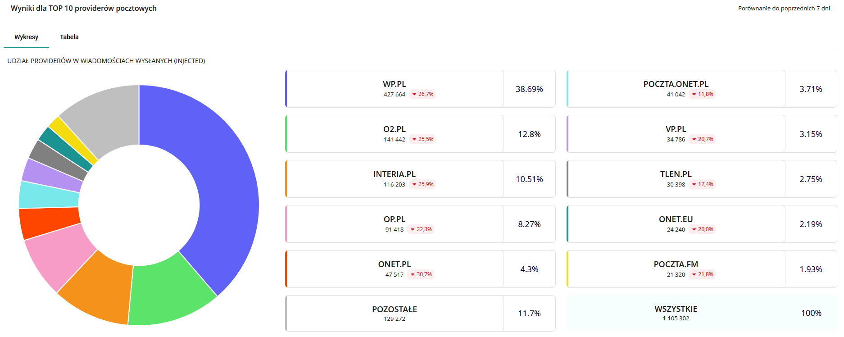Click the 30,7% down-arrow badge on ONET.PL
This screenshot has height=337, width=844.
pyautogui.click(x=421, y=274)
